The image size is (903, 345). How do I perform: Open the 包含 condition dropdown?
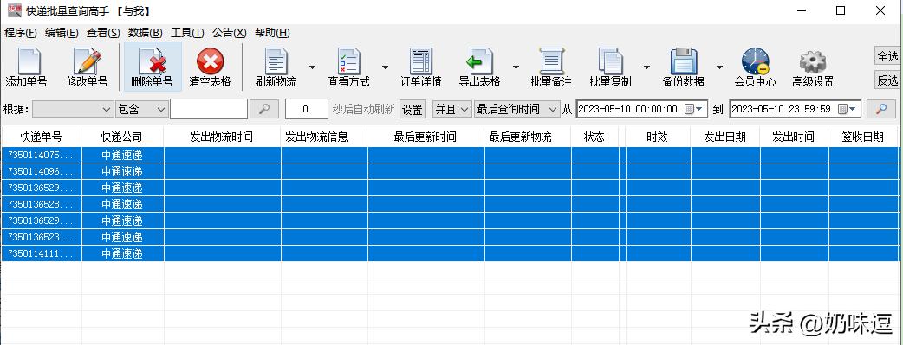141,109
